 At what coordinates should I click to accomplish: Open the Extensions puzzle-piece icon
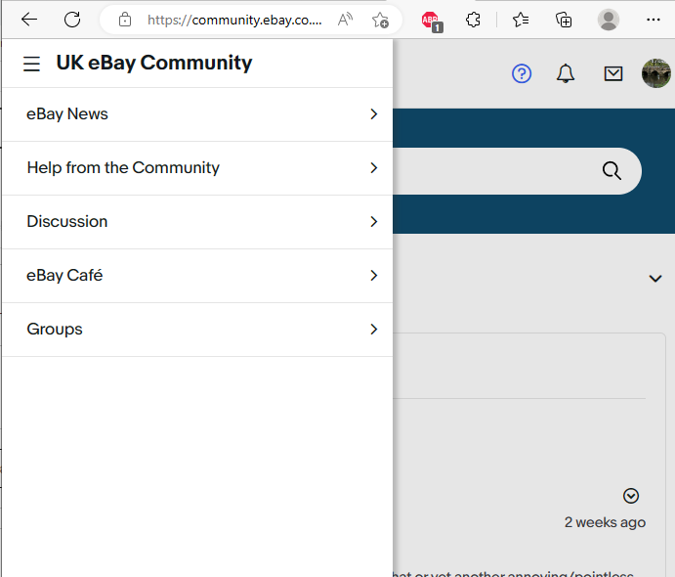tap(473, 20)
